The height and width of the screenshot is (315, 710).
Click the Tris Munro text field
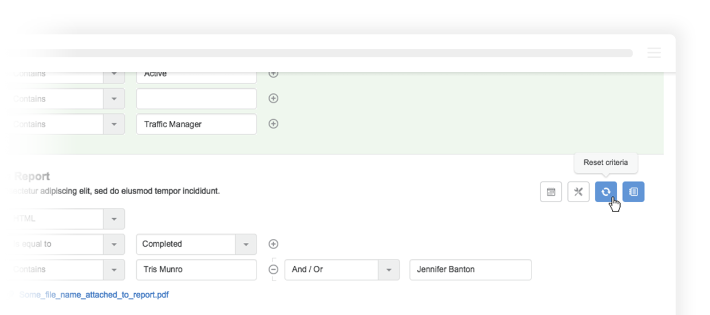click(x=196, y=269)
